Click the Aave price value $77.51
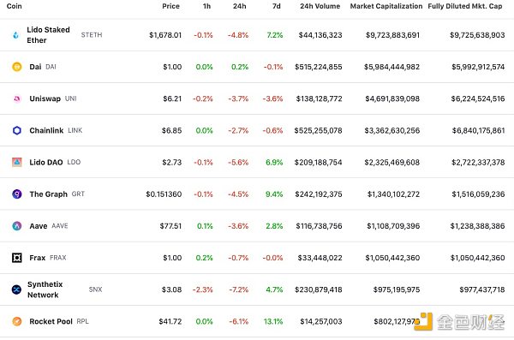The image size is (514, 340). [x=170, y=226]
